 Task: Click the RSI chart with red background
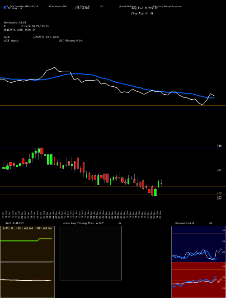tap(198, 280)
